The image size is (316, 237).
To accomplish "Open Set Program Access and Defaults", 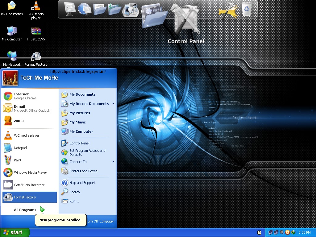I will pyautogui.click(x=88, y=152).
